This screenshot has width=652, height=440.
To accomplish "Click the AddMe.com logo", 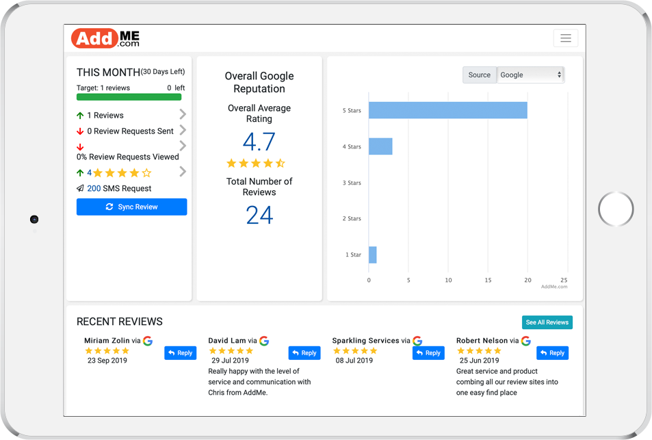I will pos(105,38).
